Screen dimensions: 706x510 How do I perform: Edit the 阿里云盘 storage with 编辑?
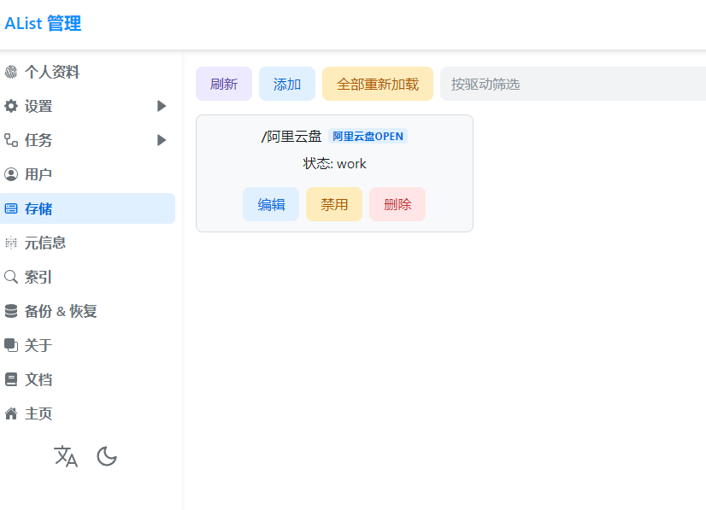[271, 204]
